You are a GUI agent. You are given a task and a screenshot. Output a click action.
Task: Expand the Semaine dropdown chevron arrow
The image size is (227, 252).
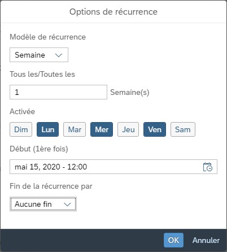point(59,55)
